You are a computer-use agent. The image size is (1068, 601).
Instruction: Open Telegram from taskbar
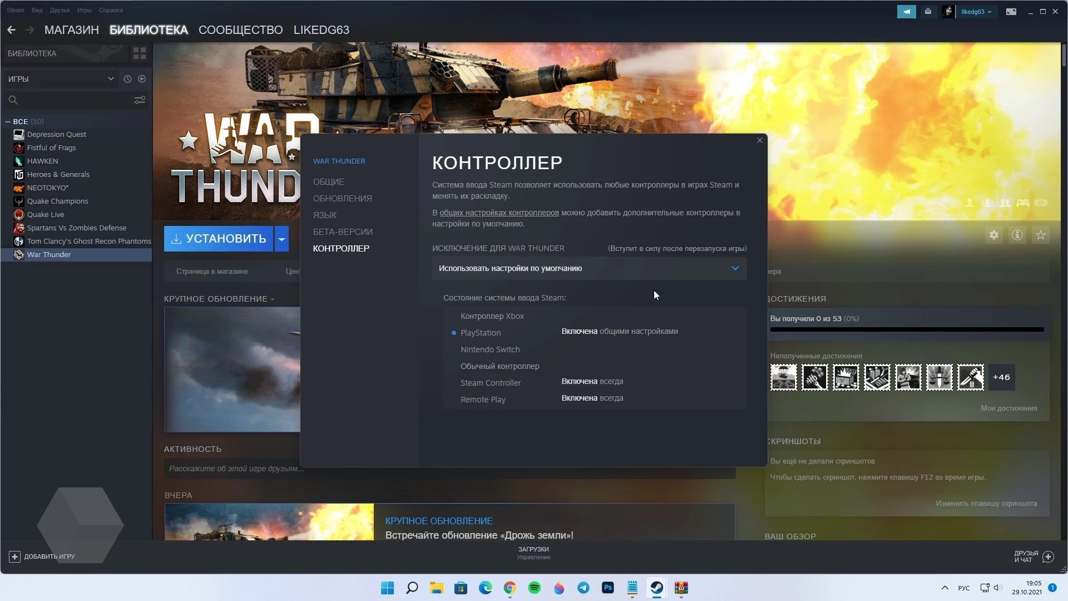pos(584,588)
